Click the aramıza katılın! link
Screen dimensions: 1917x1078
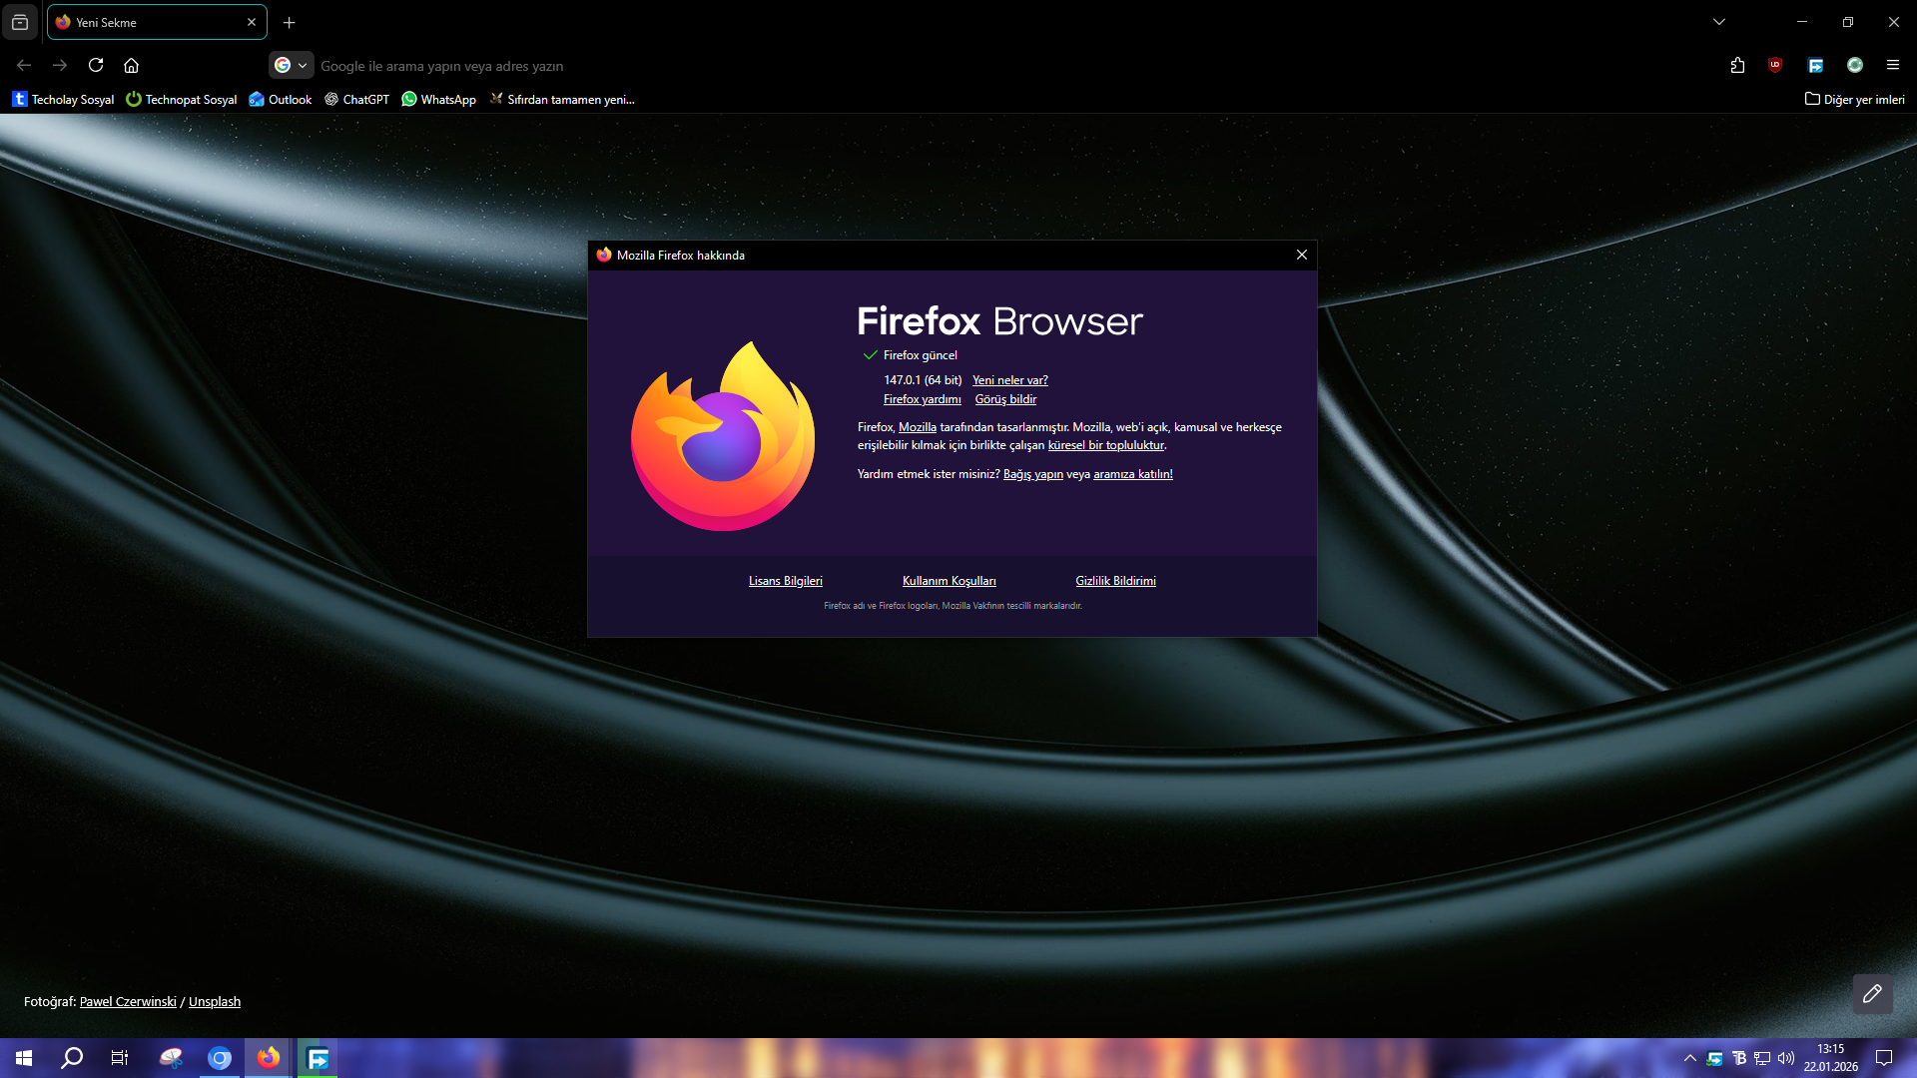click(x=1133, y=474)
